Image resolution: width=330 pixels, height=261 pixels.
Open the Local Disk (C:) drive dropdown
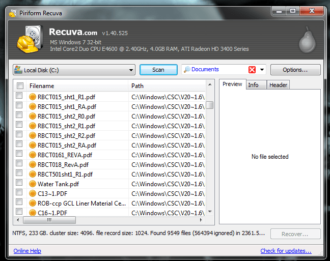[74, 70]
